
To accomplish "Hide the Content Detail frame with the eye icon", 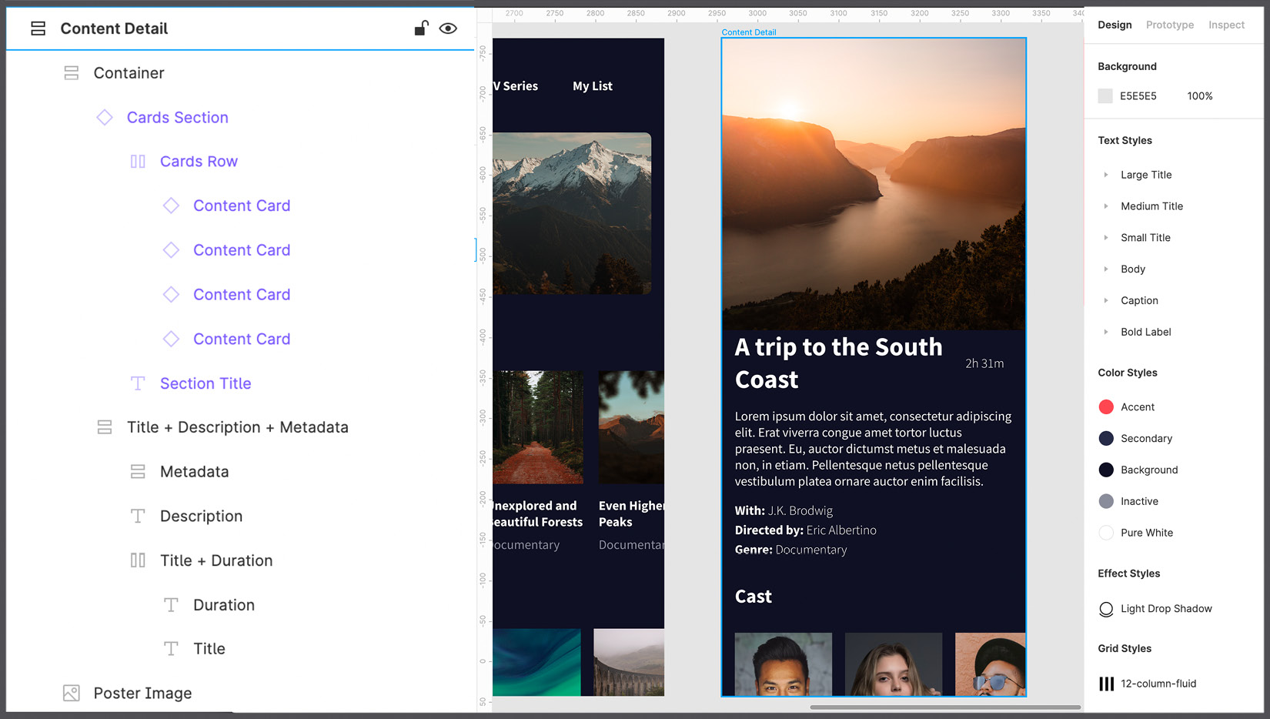I will tap(448, 28).
